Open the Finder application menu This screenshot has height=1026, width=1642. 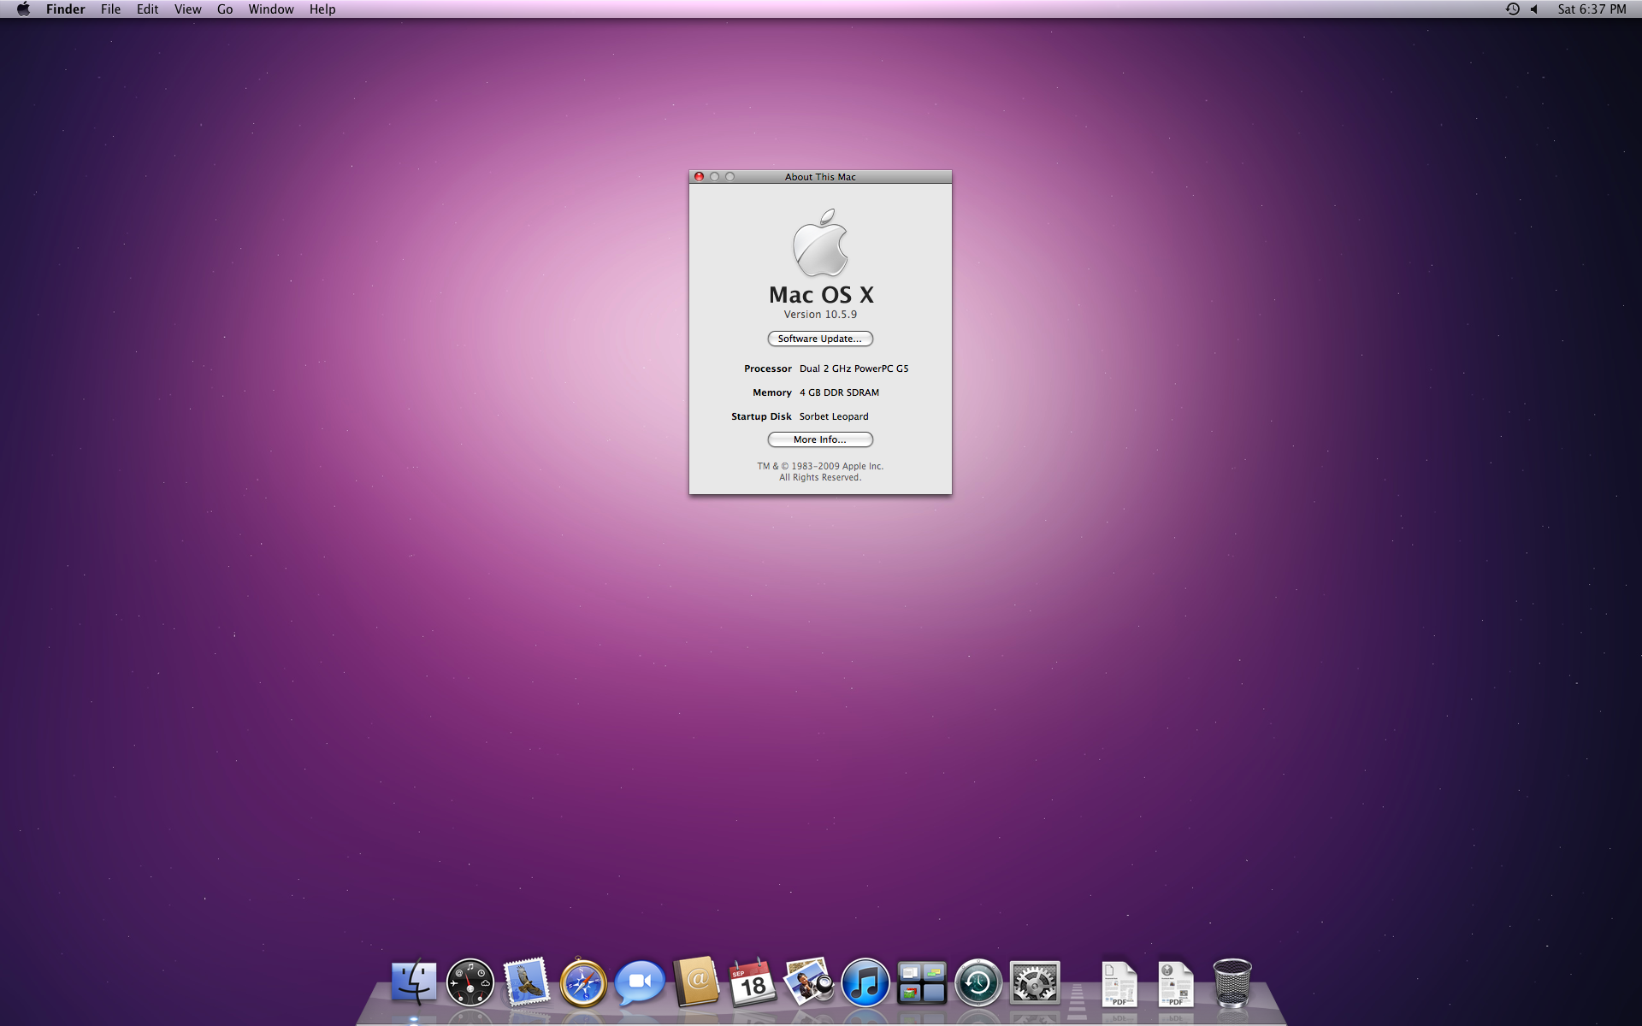point(66,9)
